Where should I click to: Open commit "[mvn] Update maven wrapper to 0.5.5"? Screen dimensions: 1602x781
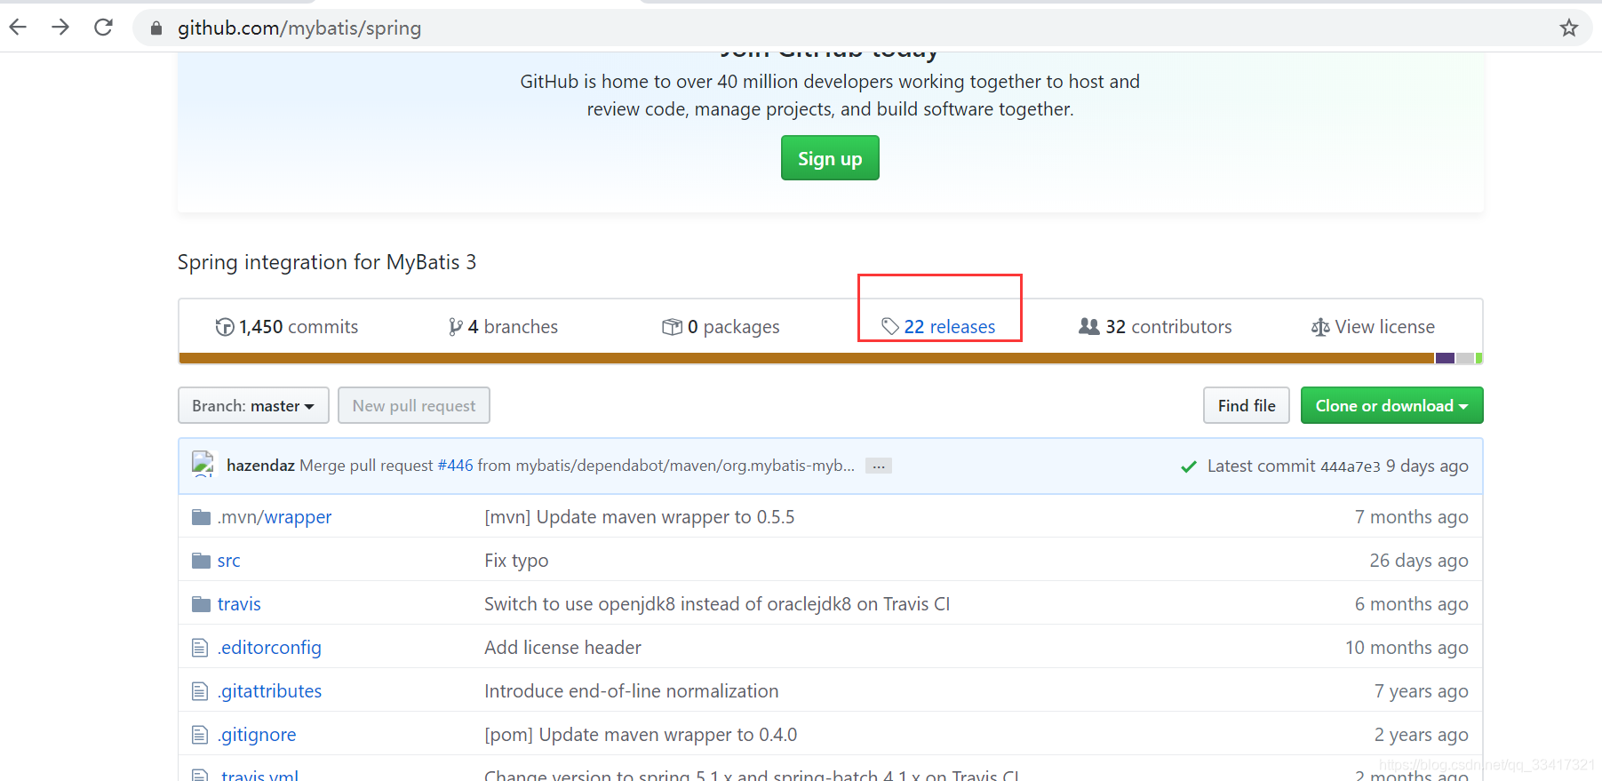pyautogui.click(x=640, y=517)
